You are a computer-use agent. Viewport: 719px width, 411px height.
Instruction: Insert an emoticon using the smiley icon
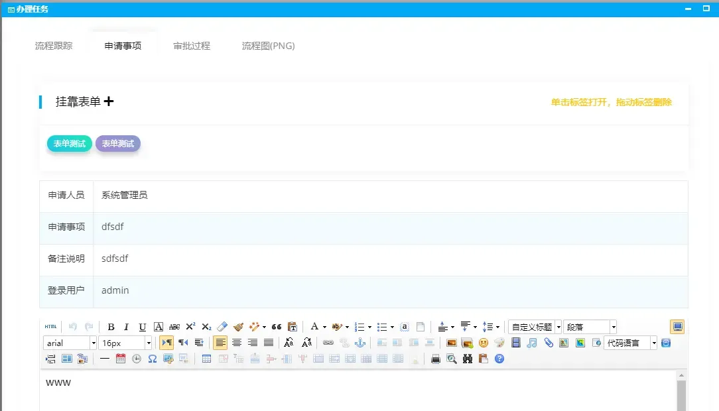[484, 343]
